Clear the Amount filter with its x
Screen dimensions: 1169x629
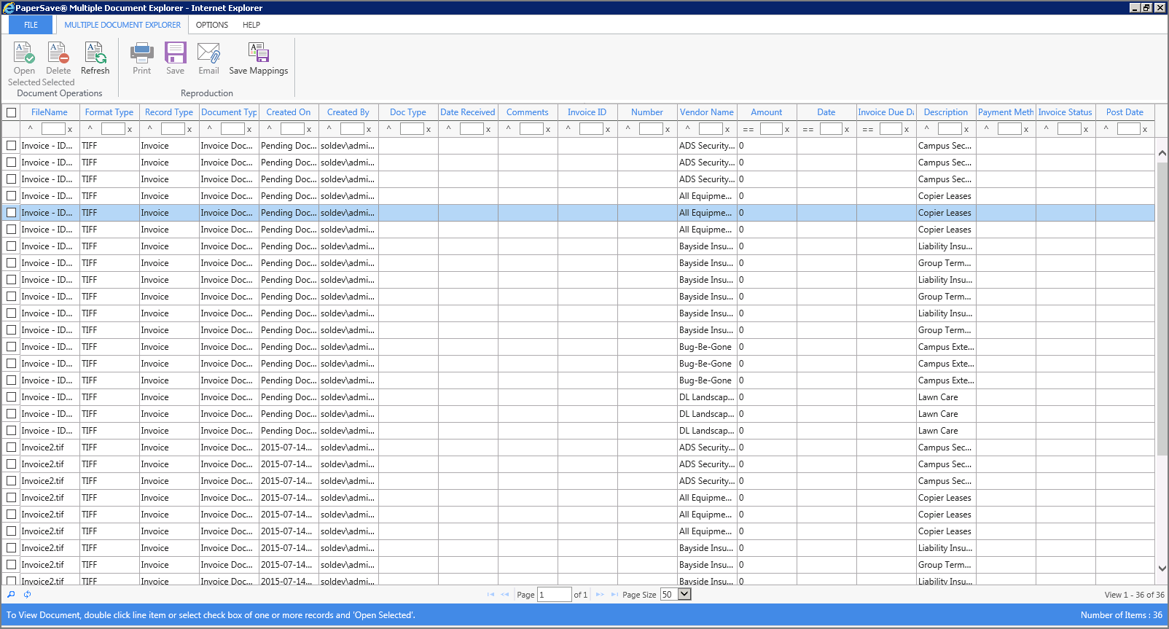[787, 130]
